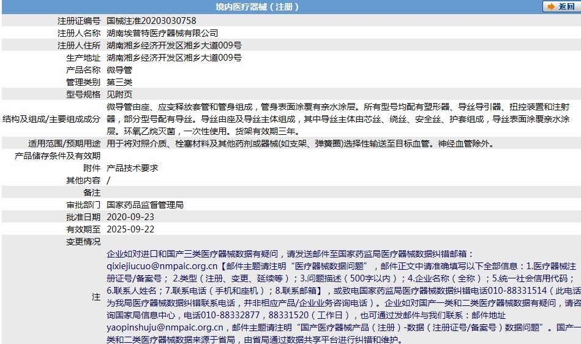Select management class value 第三类
Image resolution: width=581 pixels, height=344 pixels.
click(x=119, y=82)
